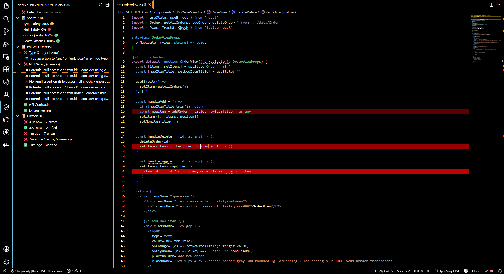Split the editor to the right

point(491,5)
